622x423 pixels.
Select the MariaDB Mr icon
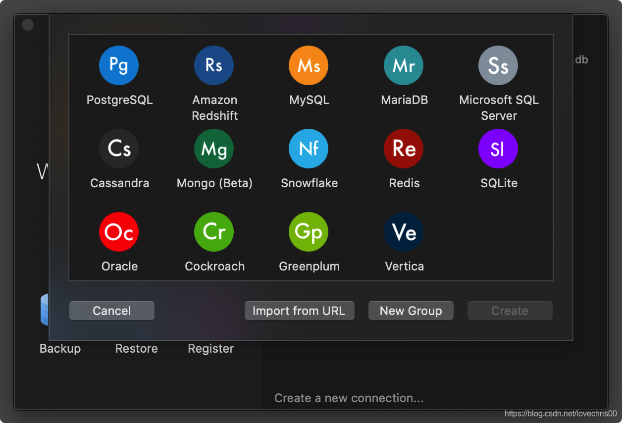pos(404,65)
